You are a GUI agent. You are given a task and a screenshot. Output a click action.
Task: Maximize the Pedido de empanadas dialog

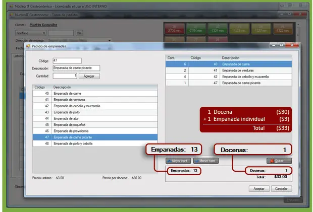282,45
